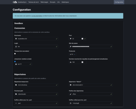136x109 pixels.
Task: Toggle the Timeout checkbox
Action: point(15,54)
